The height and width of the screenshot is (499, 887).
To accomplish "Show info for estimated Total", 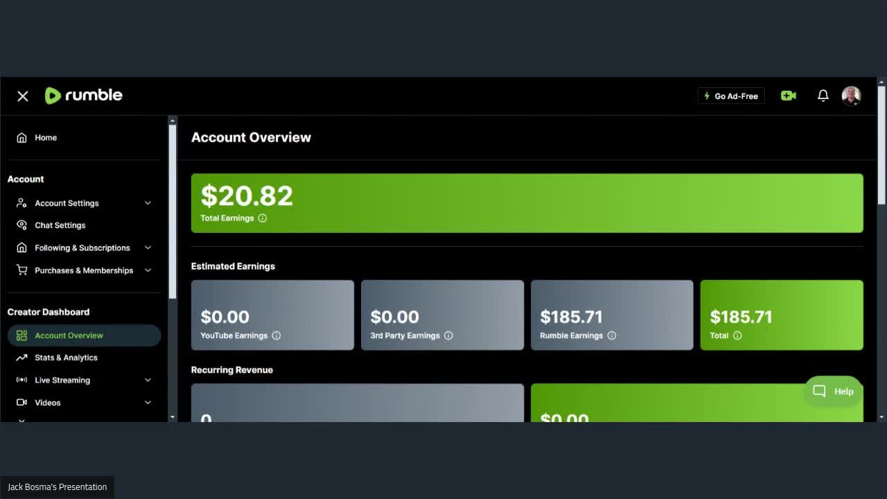I will pyautogui.click(x=737, y=335).
